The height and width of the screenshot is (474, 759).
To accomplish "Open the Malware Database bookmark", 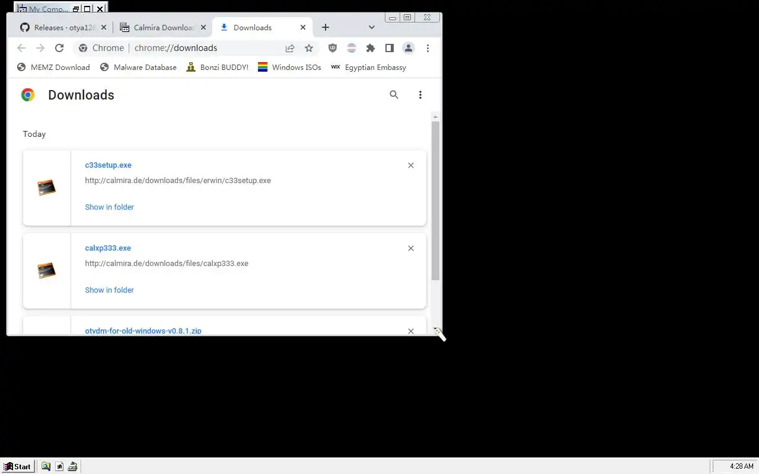I will pyautogui.click(x=138, y=68).
